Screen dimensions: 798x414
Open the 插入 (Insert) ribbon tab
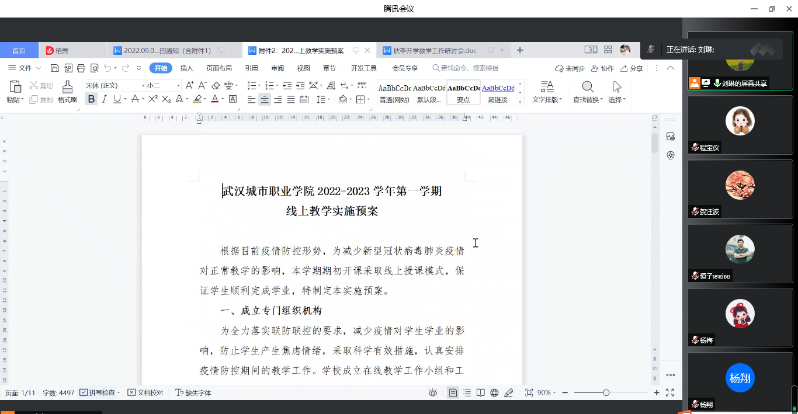(186, 68)
